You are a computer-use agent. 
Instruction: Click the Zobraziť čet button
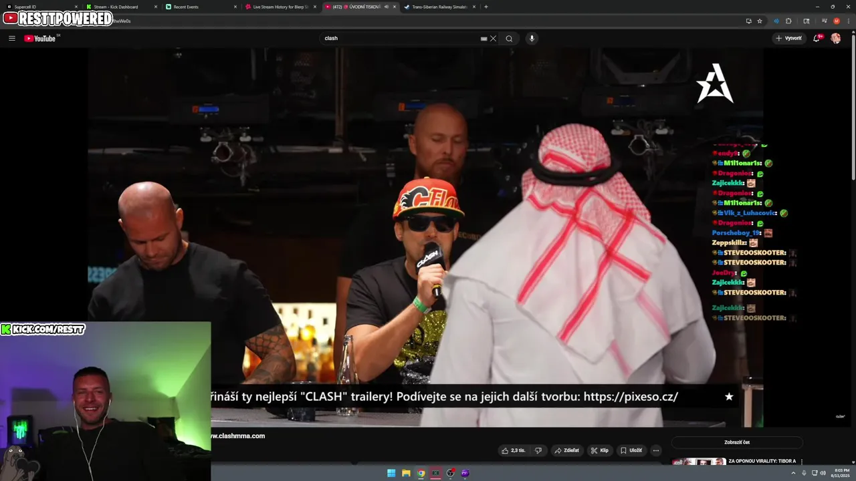(737, 442)
